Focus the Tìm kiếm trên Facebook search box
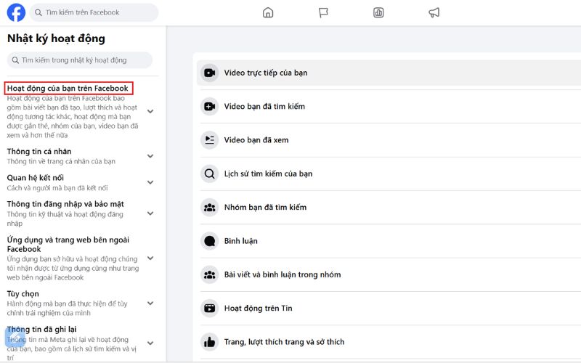The image size is (581, 363). click(94, 12)
